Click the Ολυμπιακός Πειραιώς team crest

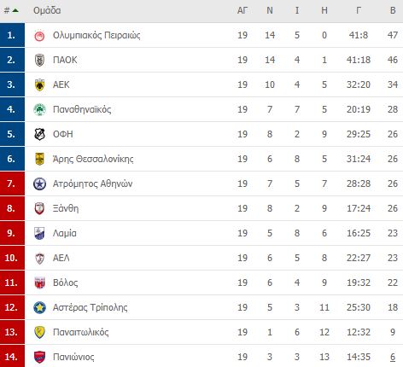39,36
